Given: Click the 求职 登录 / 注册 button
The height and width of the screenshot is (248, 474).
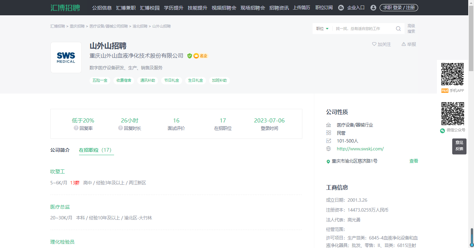Looking at the screenshot, I should click(399, 7).
